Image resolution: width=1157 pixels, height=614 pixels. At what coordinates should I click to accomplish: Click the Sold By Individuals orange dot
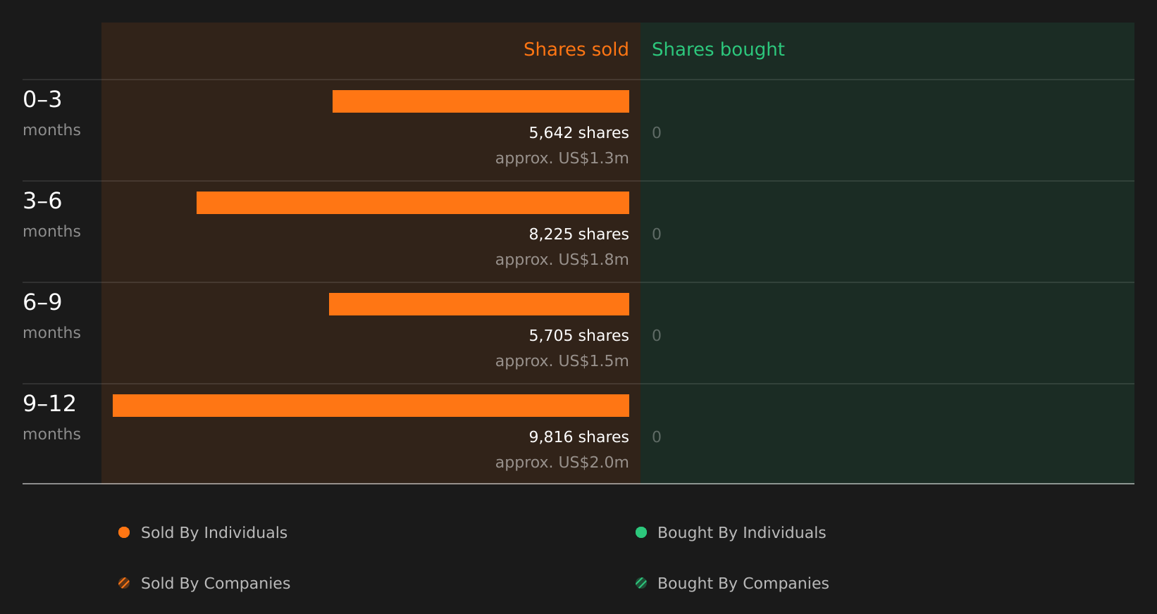(x=124, y=532)
